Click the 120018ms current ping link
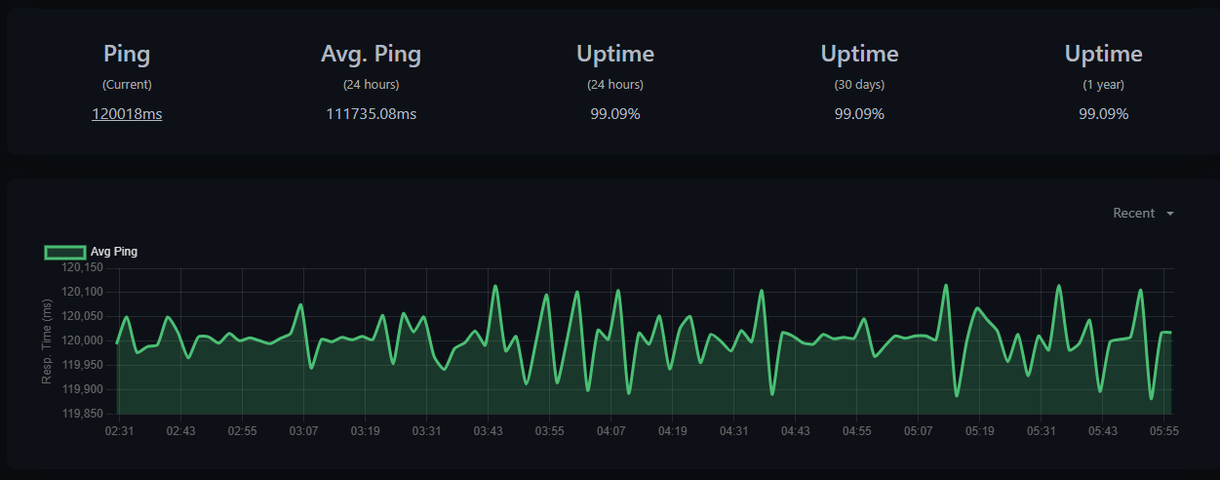This screenshot has width=1220, height=480. point(127,114)
